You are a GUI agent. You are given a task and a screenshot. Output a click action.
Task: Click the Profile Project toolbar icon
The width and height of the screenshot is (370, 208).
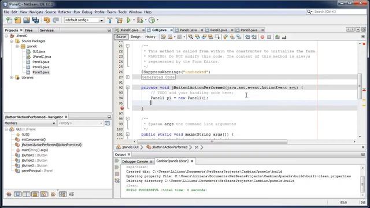click(x=151, y=20)
